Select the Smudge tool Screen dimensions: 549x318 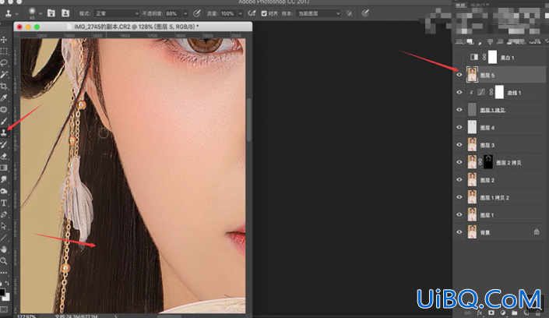pos(4,179)
